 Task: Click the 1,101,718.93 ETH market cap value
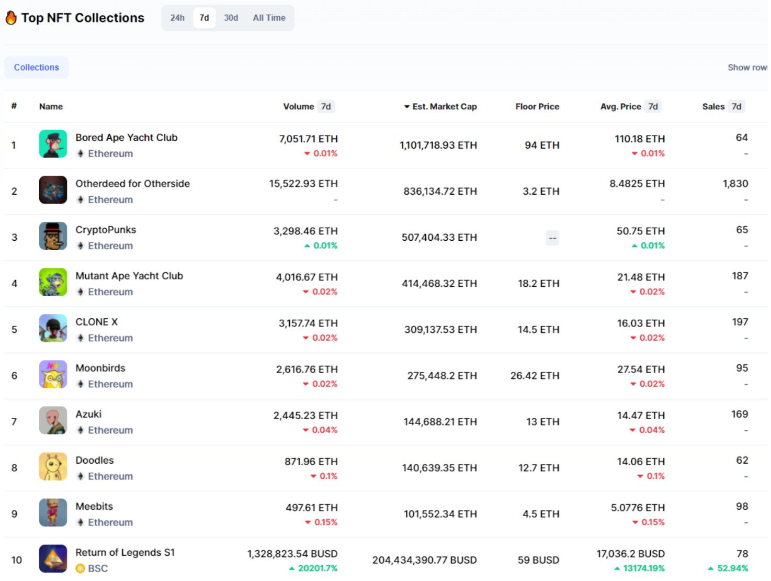coord(438,145)
